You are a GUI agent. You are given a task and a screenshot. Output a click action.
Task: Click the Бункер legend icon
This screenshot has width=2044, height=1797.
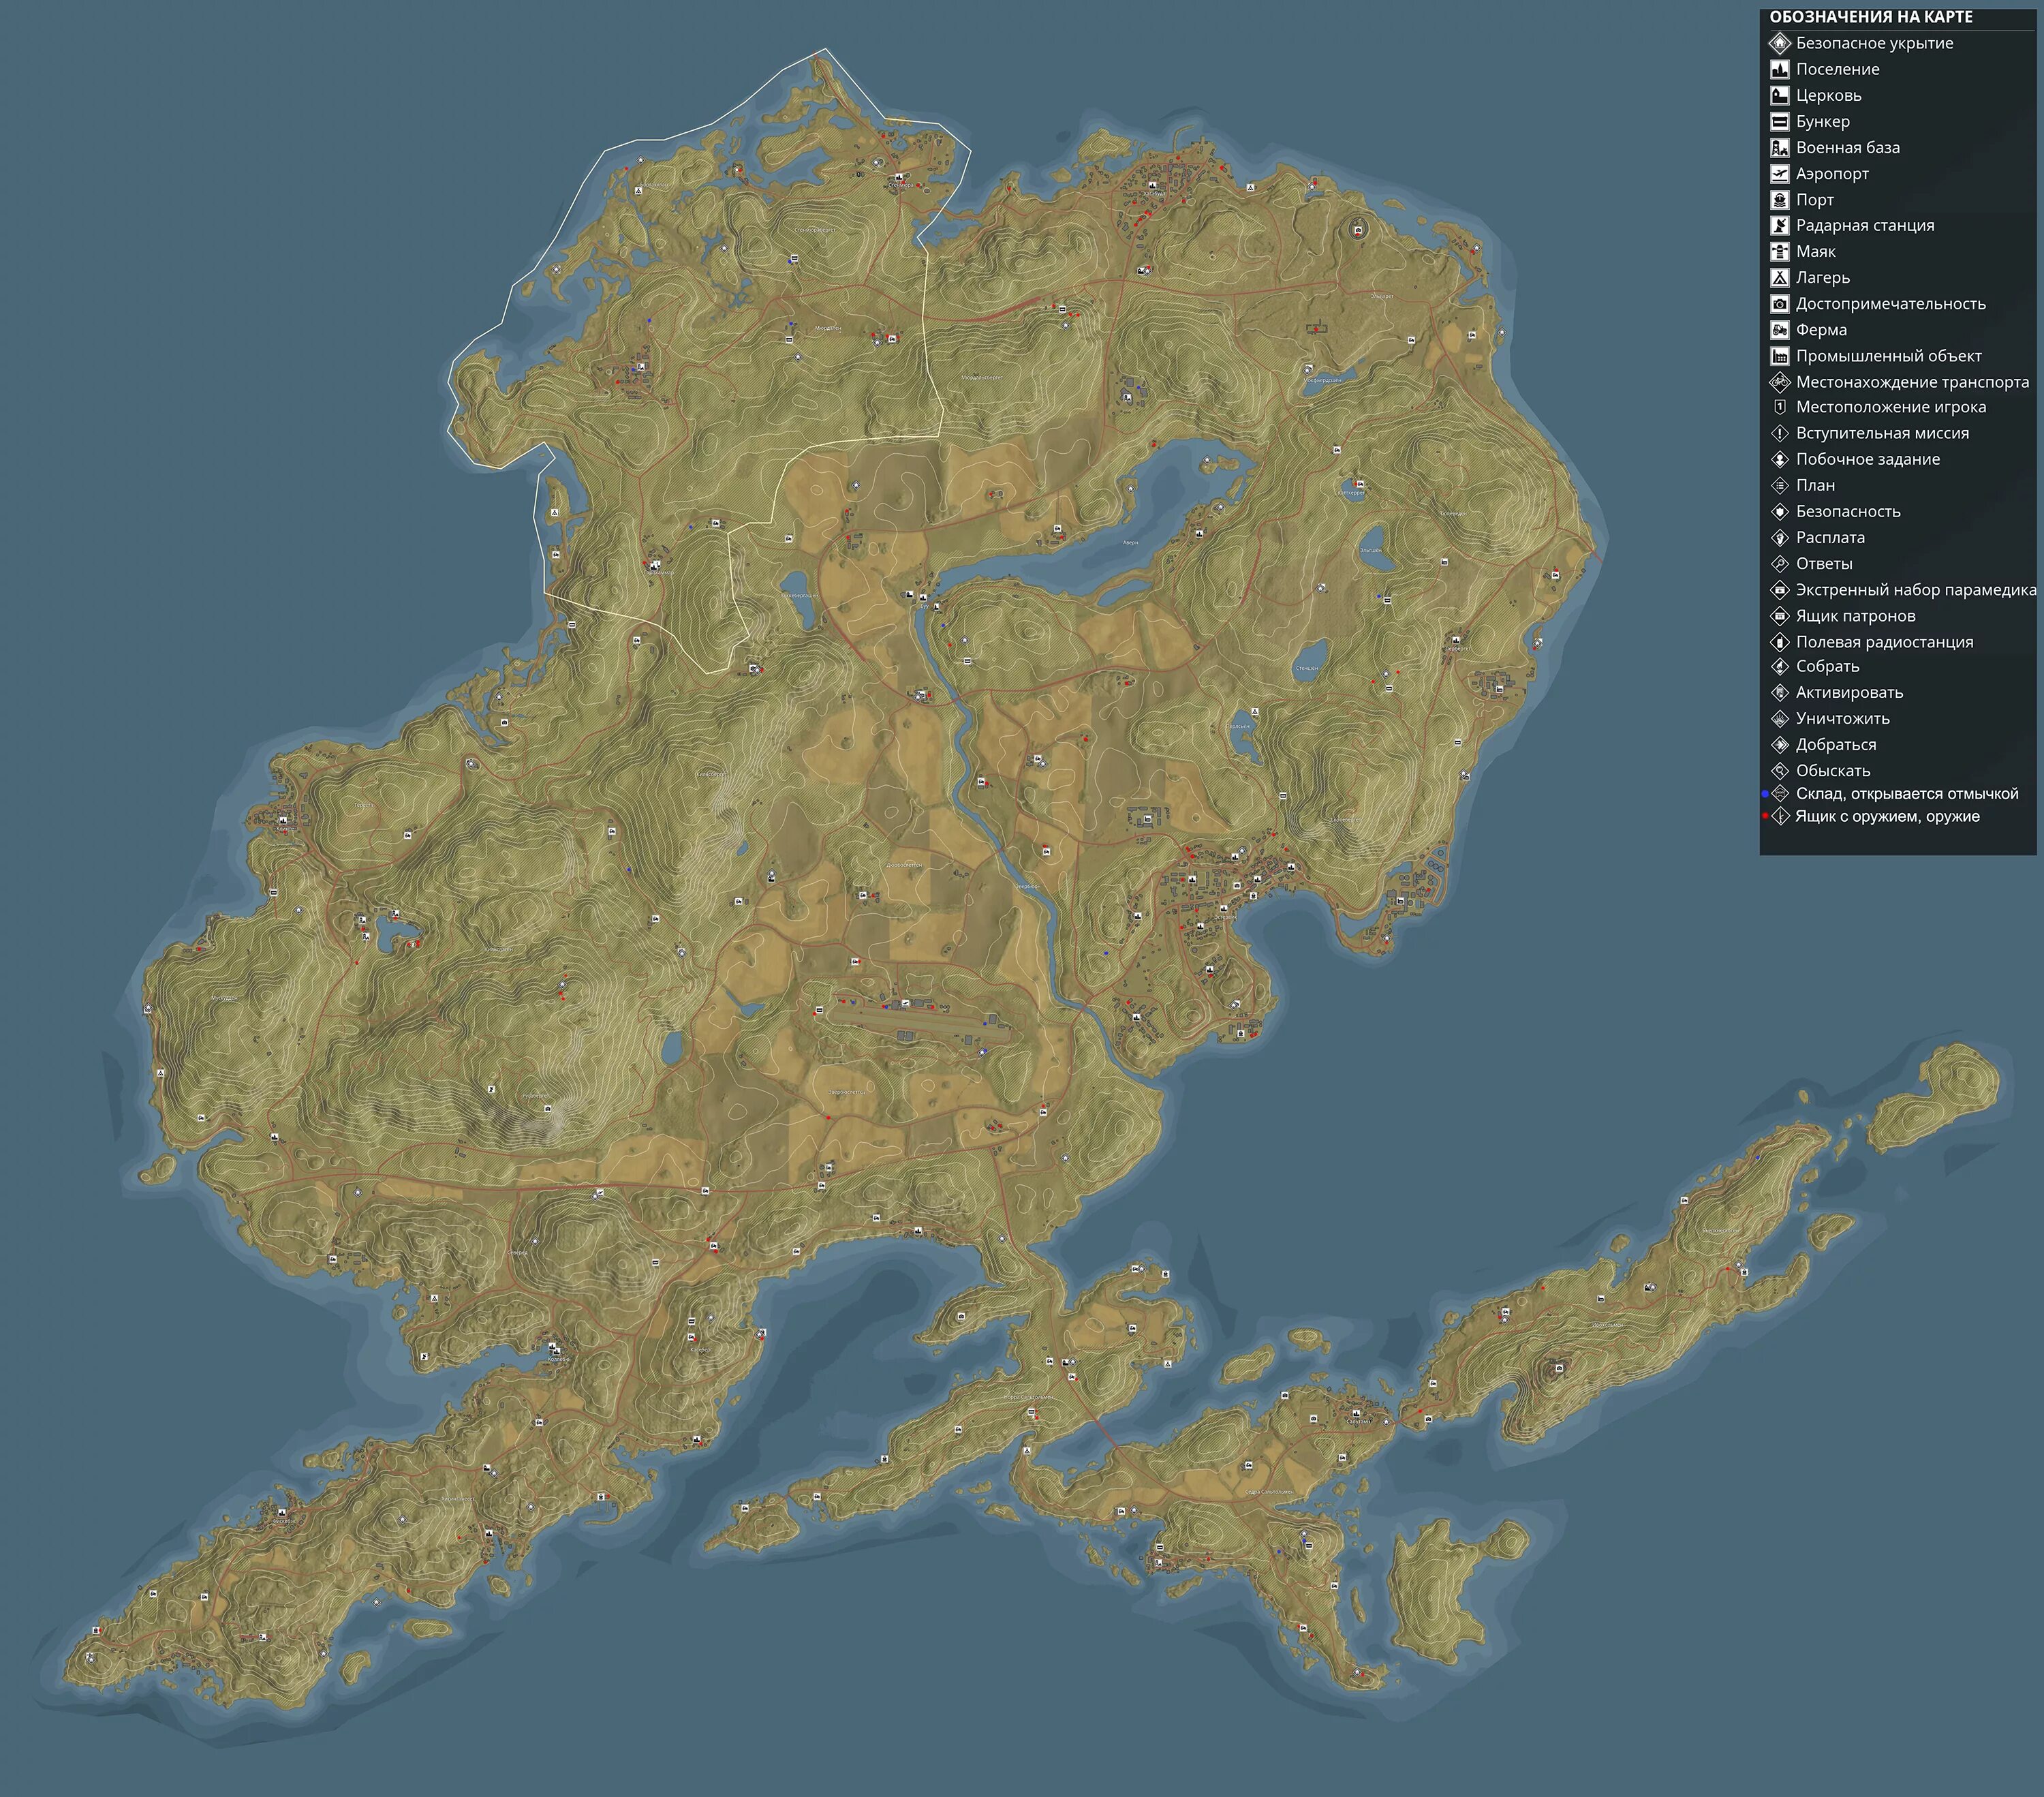click(x=1779, y=121)
